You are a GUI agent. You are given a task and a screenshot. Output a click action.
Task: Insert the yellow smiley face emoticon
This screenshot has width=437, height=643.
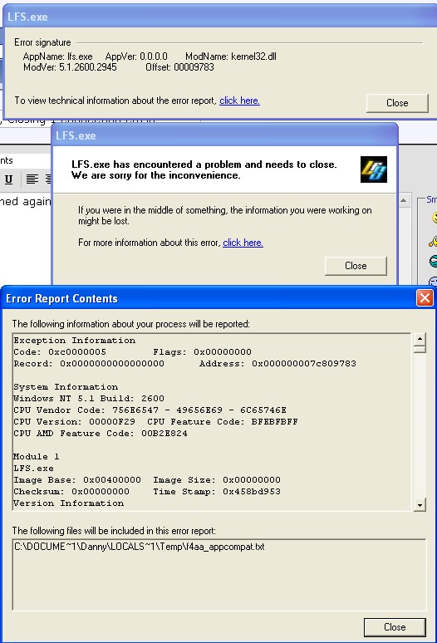[x=435, y=218]
